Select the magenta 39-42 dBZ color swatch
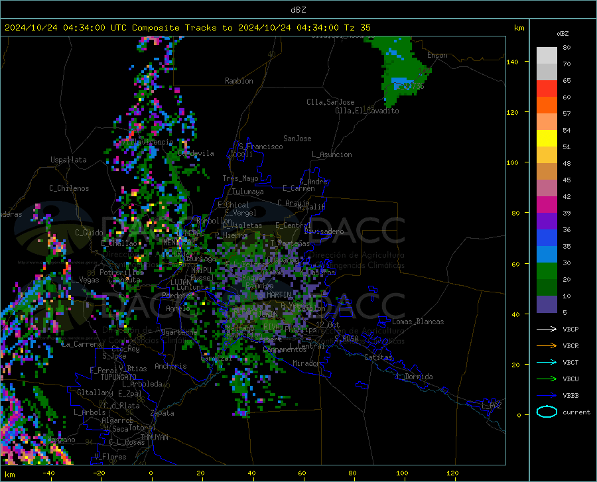Viewport: 597px width, 482px height. pyautogui.click(x=547, y=205)
